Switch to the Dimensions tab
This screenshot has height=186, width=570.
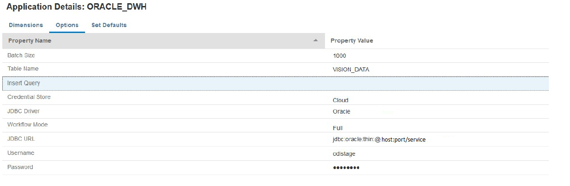26,25
